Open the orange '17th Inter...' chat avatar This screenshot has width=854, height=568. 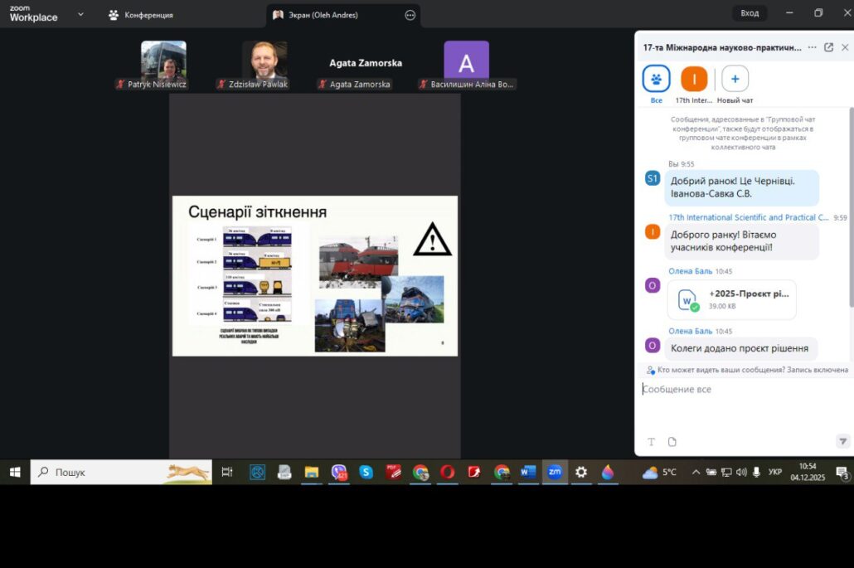(x=693, y=79)
